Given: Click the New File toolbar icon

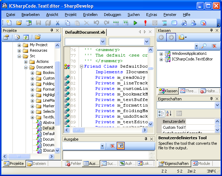Looking at the screenshot, I should click(x=9, y=23).
